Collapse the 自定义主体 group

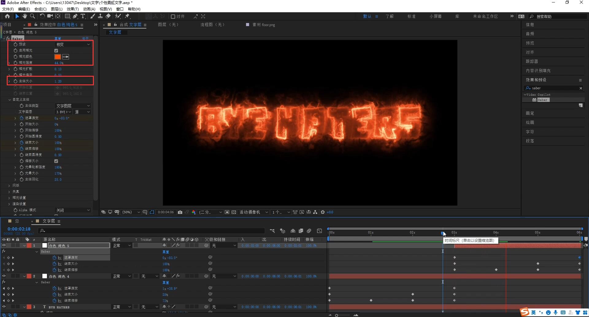(9, 100)
